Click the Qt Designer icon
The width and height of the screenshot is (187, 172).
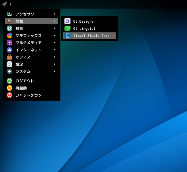67,21
